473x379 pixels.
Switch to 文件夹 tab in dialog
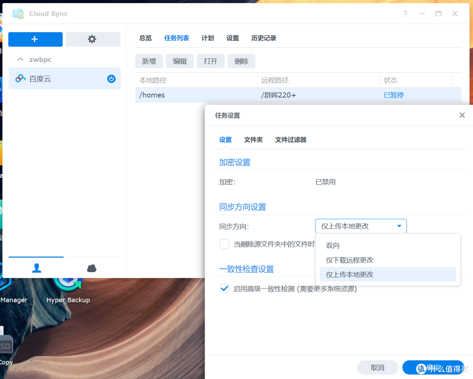click(x=254, y=140)
